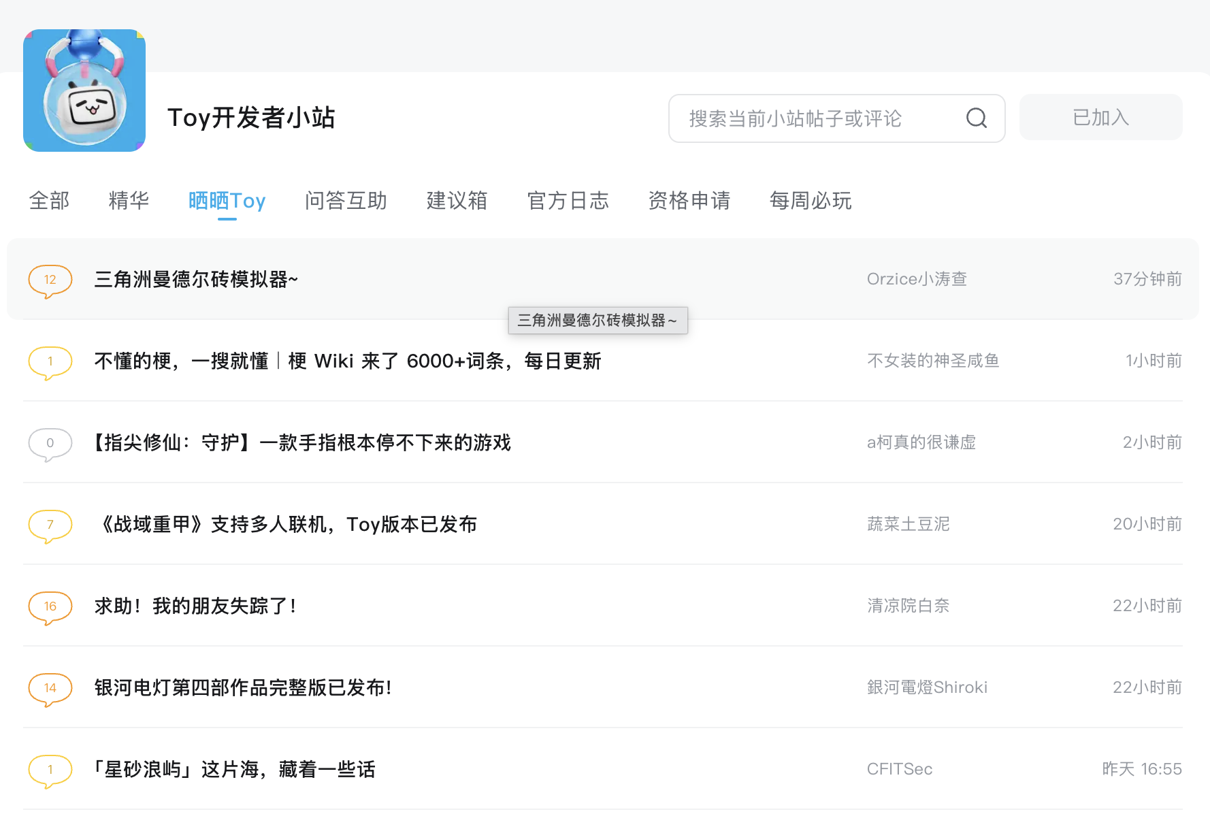Screen dimensions: 1210x814
Task: Click the 37分钟前 timestamp
Action: [x=1147, y=279]
